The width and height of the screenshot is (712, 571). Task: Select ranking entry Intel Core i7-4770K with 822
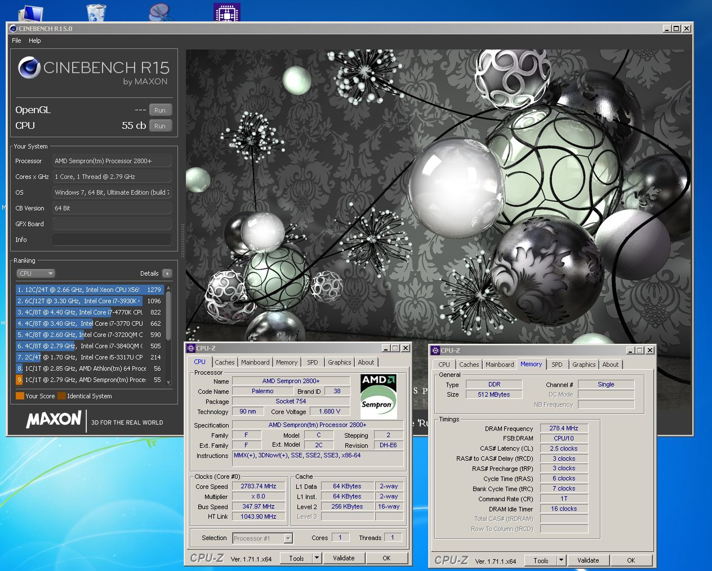pos(90,312)
